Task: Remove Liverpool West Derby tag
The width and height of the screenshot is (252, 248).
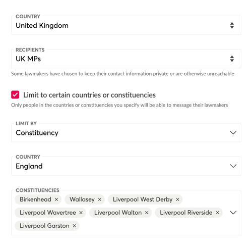Action: point(177,200)
